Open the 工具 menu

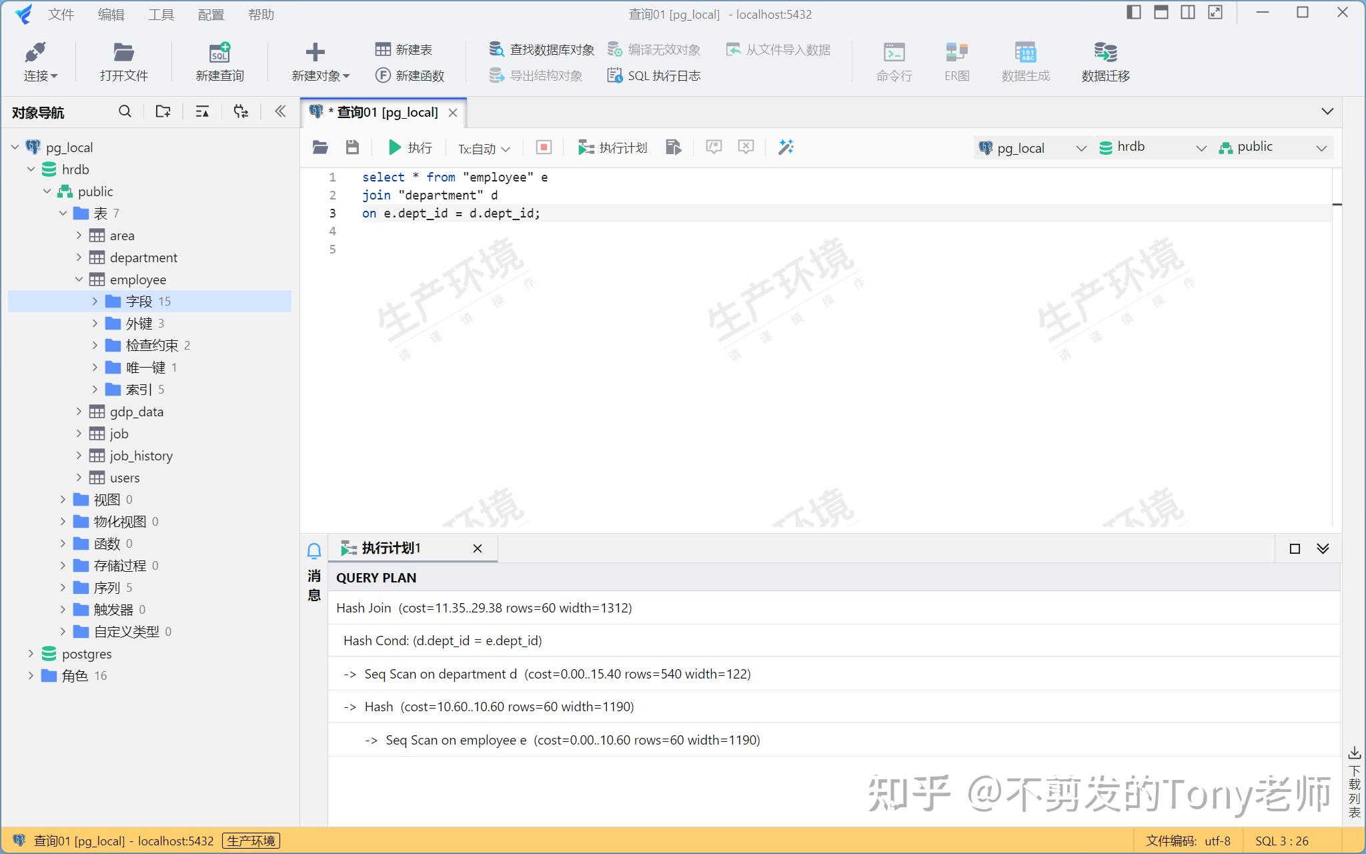coord(160,14)
